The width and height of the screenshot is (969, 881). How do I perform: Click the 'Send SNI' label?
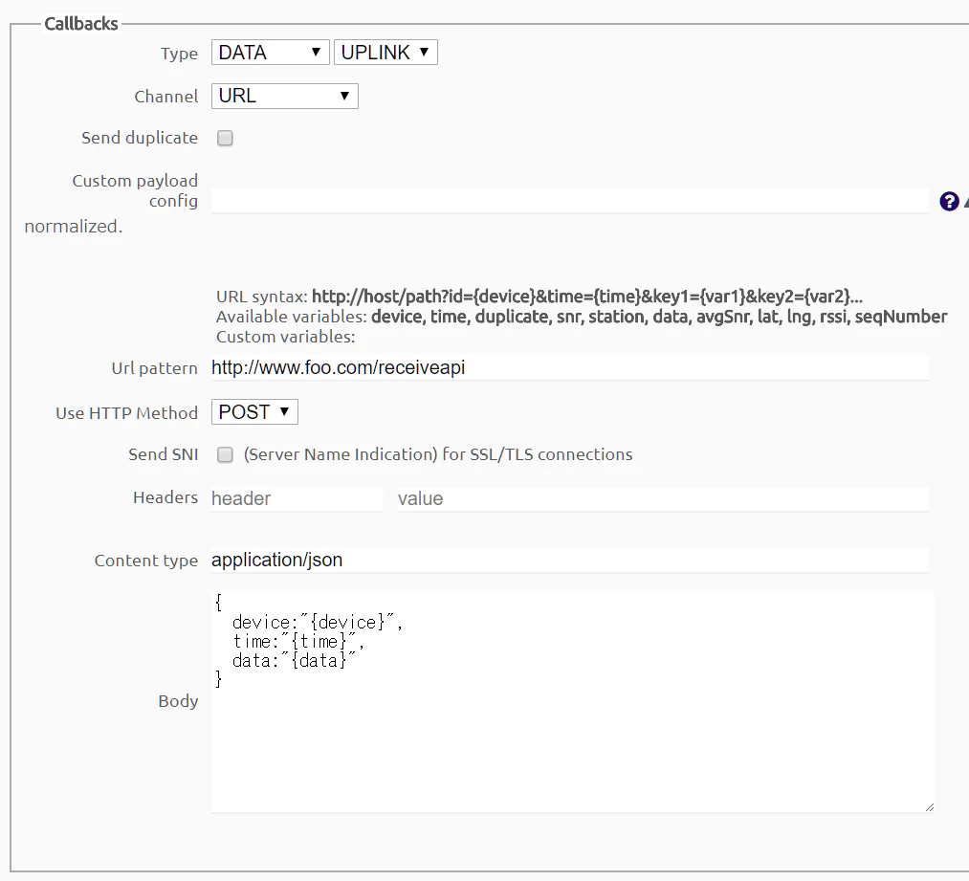click(x=164, y=454)
